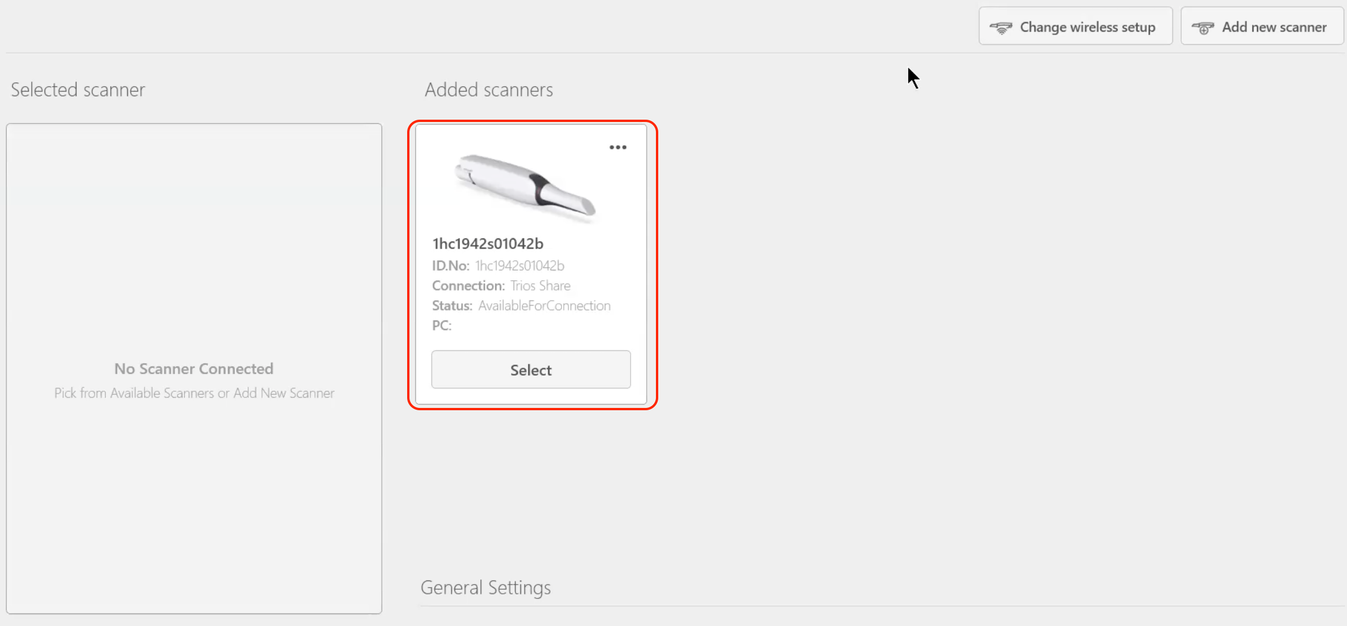Click the No Scanner Connected message
Viewport: 1347px width, 626px height.
[x=193, y=369]
